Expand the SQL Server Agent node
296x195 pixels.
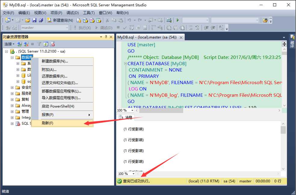(12, 123)
